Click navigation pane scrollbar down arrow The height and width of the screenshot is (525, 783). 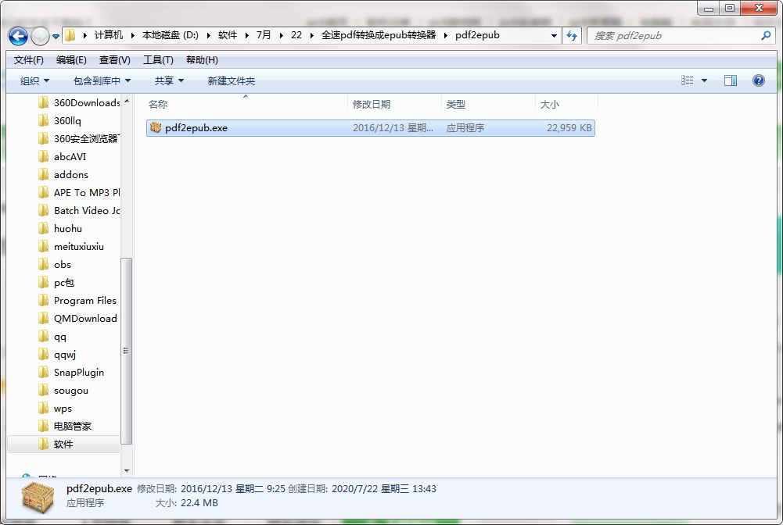click(x=127, y=470)
